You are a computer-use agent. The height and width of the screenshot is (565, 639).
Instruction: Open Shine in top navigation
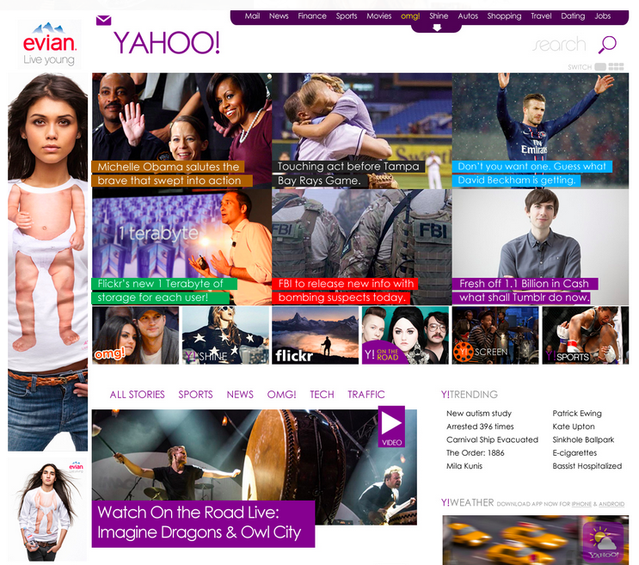[x=439, y=16]
